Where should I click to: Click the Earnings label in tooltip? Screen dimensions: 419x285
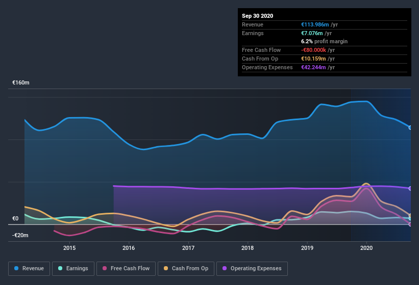(x=253, y=33)
